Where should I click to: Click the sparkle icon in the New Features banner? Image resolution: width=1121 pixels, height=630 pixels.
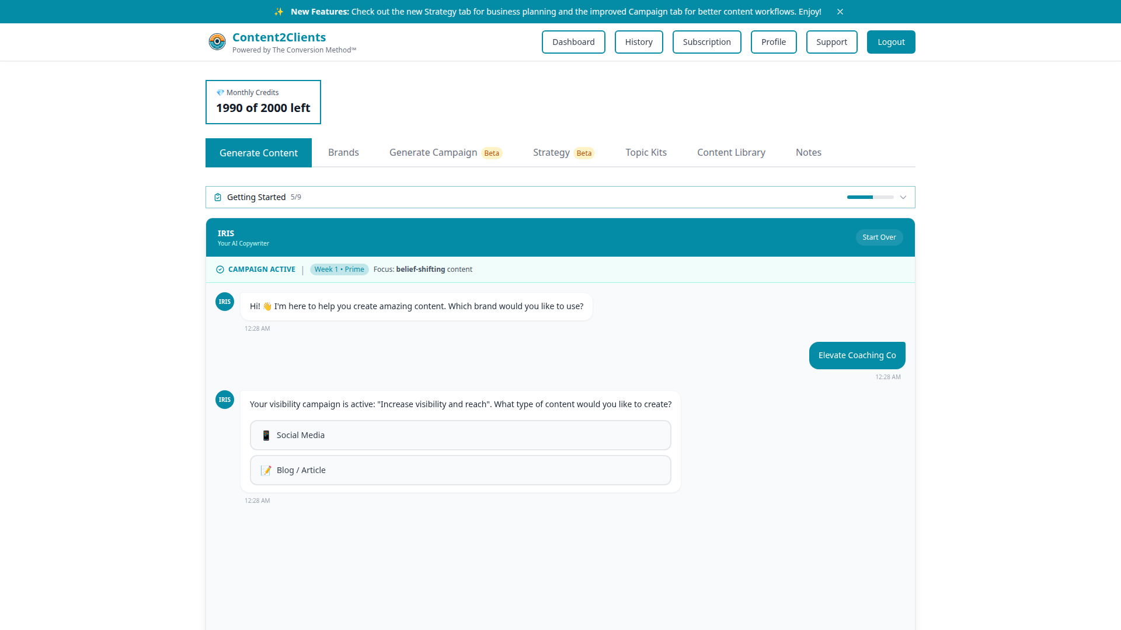[279, 11]
